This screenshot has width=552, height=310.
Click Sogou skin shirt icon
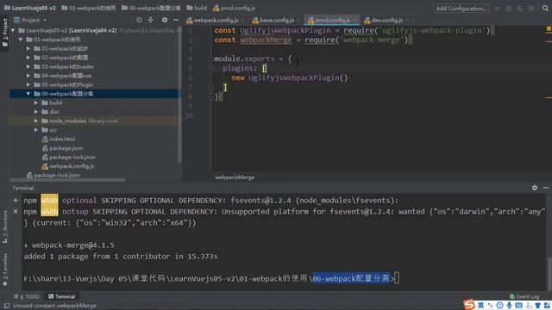pyautogui.click(x=537, y=305)
